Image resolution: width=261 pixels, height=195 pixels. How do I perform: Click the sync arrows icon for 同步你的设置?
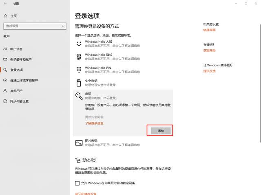pos(5,101)
